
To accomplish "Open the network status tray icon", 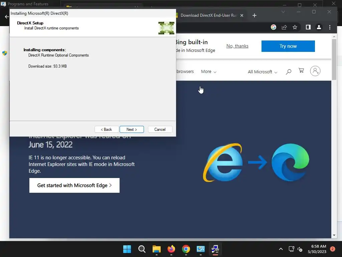I will pyautogui.click(x=291, y=249).
